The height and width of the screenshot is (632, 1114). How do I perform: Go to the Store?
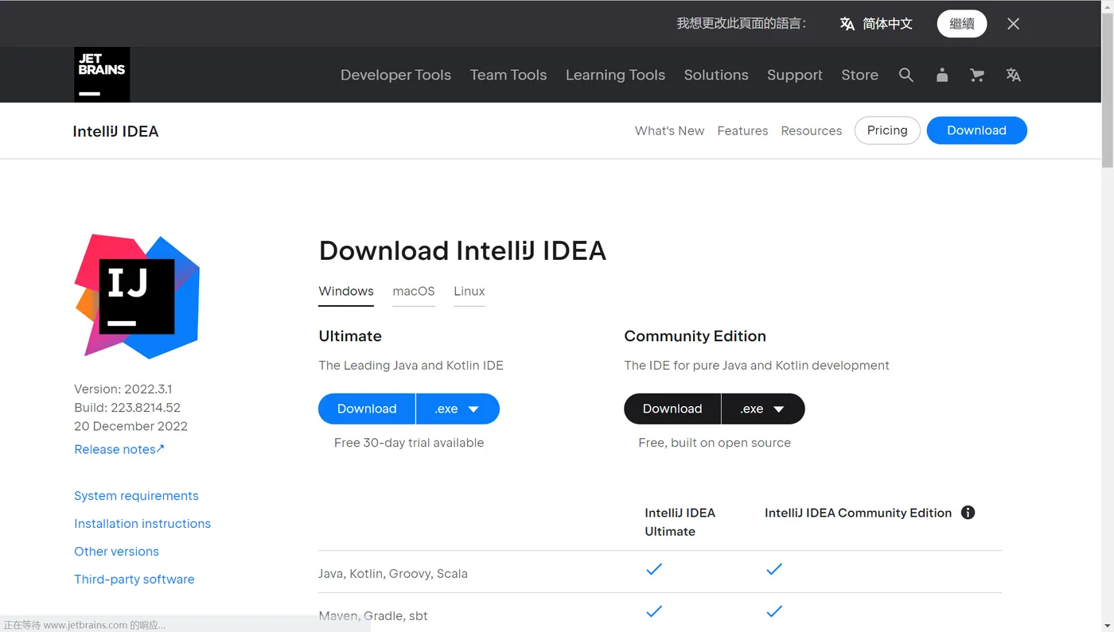tap(859, 75)
